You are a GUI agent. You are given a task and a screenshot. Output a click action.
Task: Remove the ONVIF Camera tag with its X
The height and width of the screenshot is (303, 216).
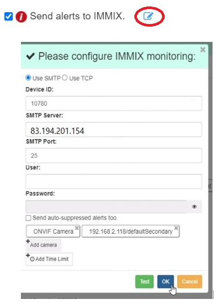tap(77, 228)
